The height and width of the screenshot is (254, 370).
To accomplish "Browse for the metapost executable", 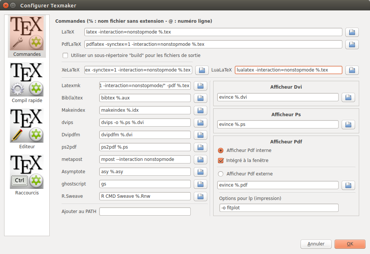I will click(200, 160).
